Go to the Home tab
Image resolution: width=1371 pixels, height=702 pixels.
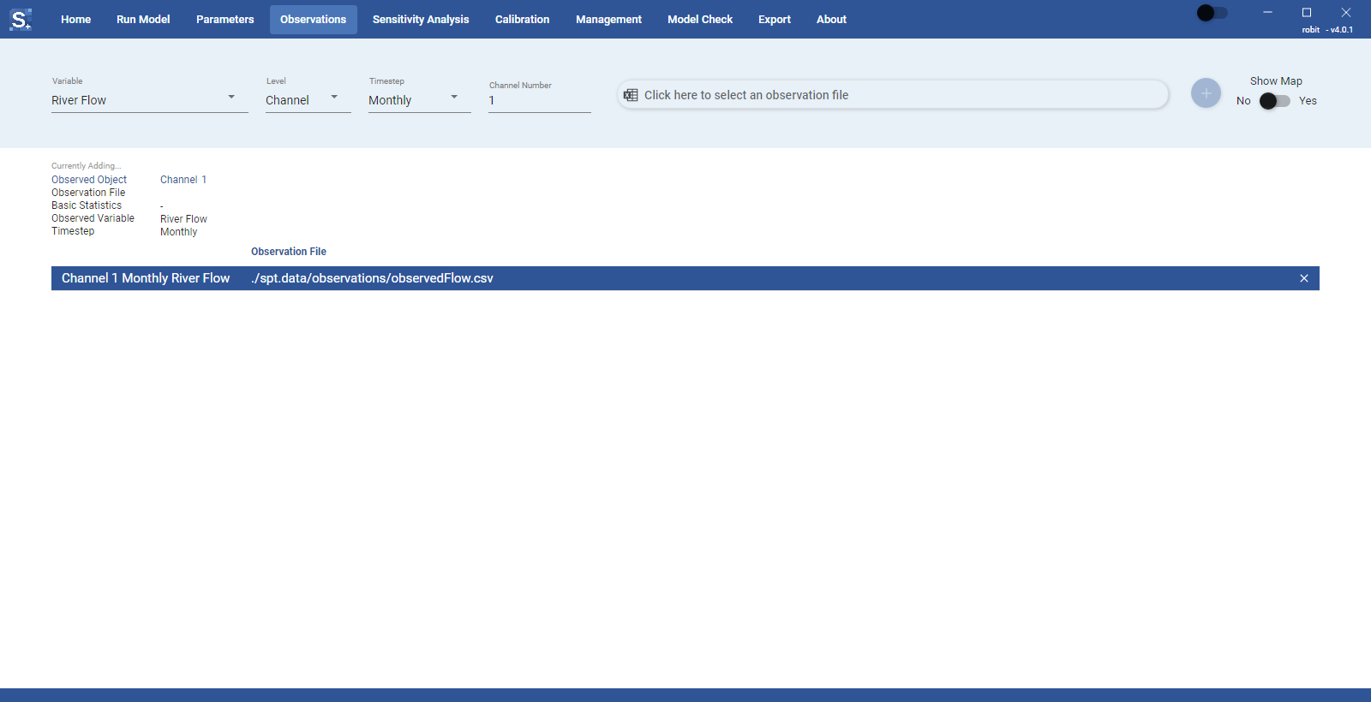(x=75, y=20)
